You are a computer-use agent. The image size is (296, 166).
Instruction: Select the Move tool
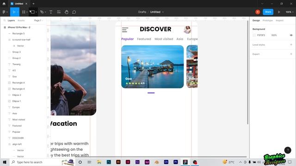click(x=14, y=12)
